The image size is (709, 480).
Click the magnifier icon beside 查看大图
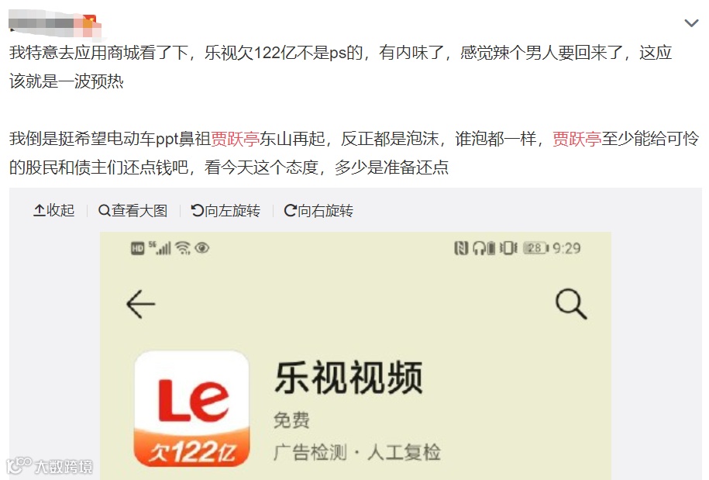[104, 210]
